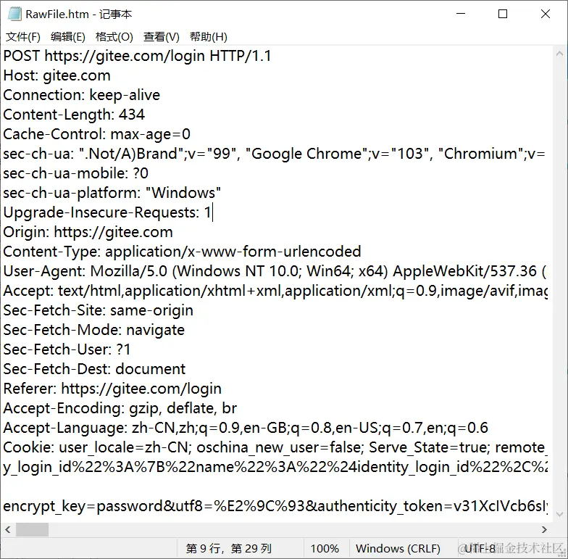The width and height of the screenshot is (568, 559).
Task: Place cursor on the Content-Length: 434 line
Action: [74, 115]
